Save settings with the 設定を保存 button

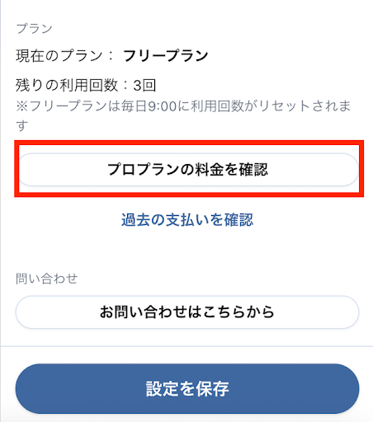click(x=187, y=388)
